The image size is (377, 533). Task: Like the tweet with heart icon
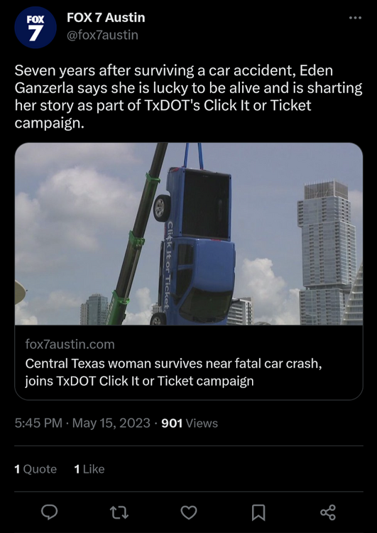[x=189, y=512]
